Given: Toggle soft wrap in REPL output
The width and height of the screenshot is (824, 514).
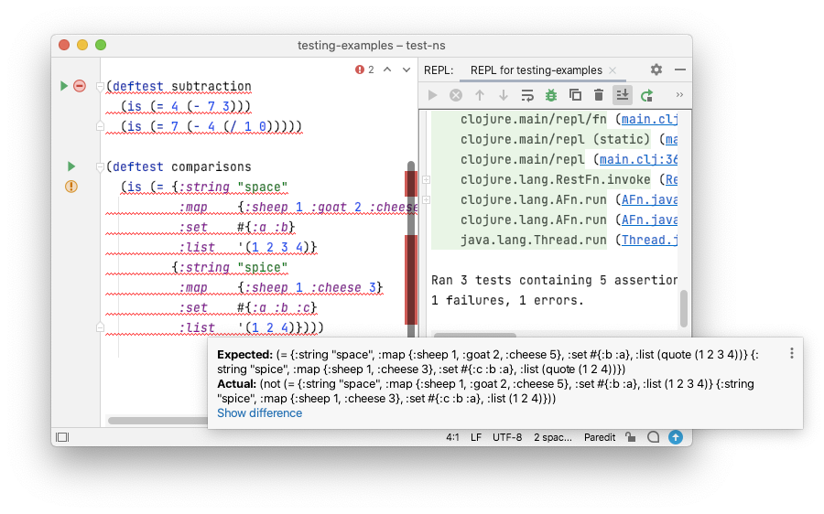Looking at the screenshot, I should [527, 95].
